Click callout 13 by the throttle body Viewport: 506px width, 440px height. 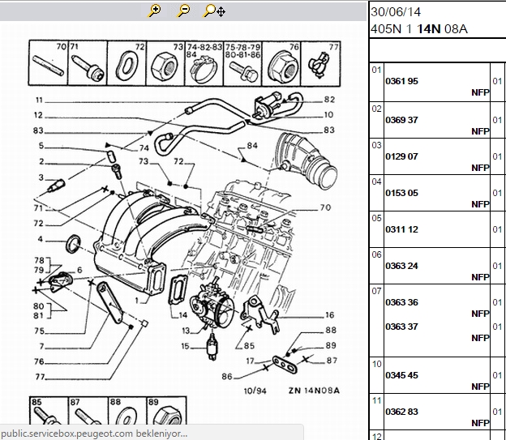click(x=186, y=331)
